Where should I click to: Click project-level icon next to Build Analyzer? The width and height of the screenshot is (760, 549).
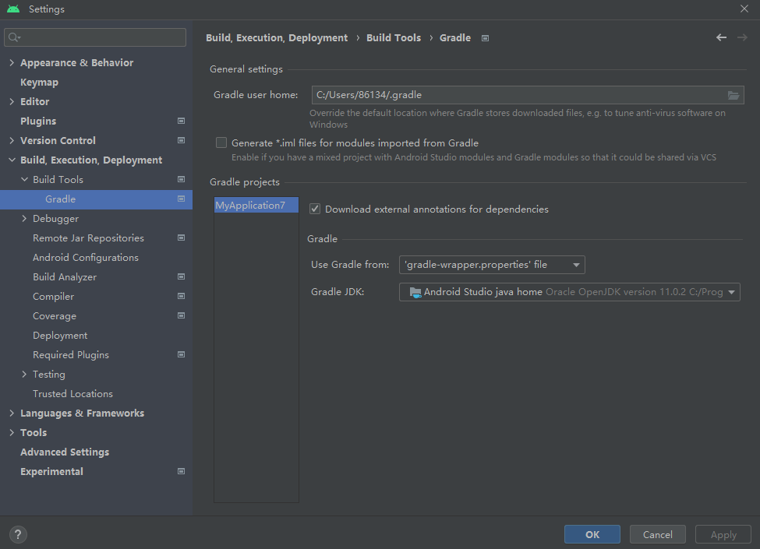click(x=182, y=277)
